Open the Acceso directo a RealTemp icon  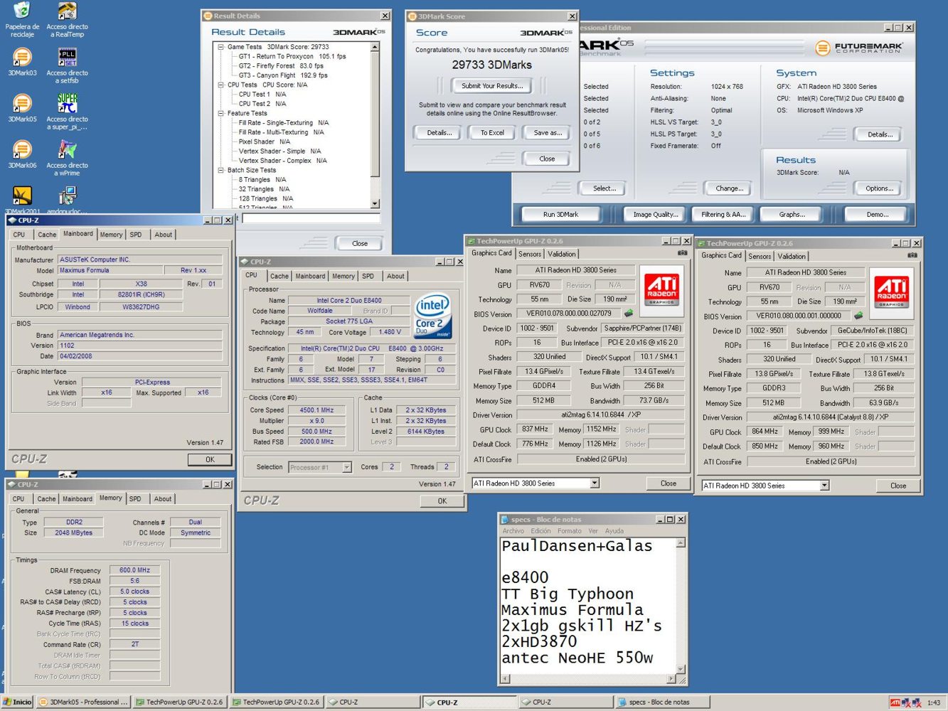(67, 18)
